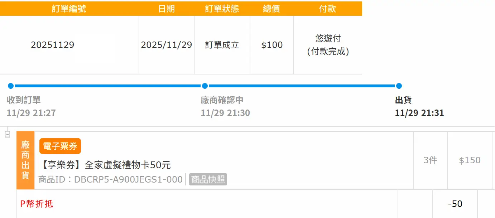Click the 出貨 timeline dot
This screenshot has height=218, width=495.
coord(399,86)
